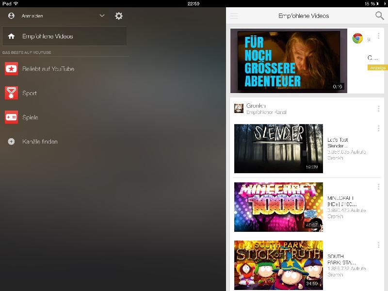Viewport: 388px width, 291px height.
Task: Click the Chrome advertiser logo
Action: click(x=358, y=39)
